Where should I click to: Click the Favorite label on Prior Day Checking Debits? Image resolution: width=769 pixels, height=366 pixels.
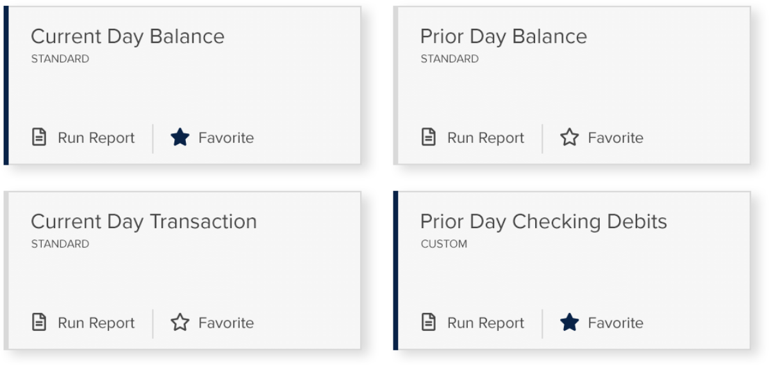click(x=616, y=323)
